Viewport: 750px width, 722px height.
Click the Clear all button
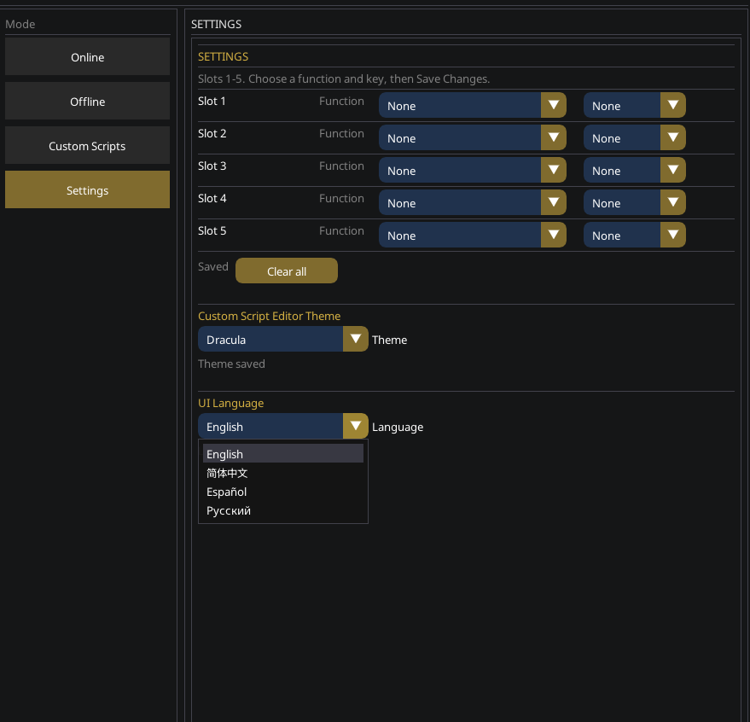coord(286,270)
